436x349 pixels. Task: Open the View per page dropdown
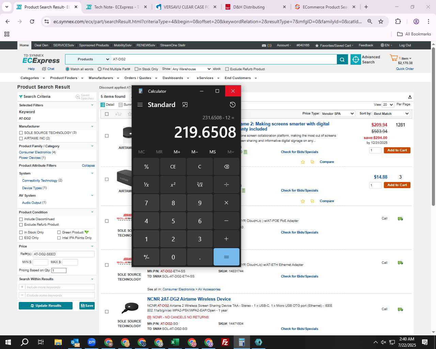click(388, 105)
